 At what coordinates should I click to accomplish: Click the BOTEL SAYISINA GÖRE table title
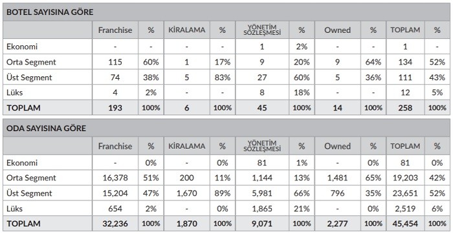[50, 12]
